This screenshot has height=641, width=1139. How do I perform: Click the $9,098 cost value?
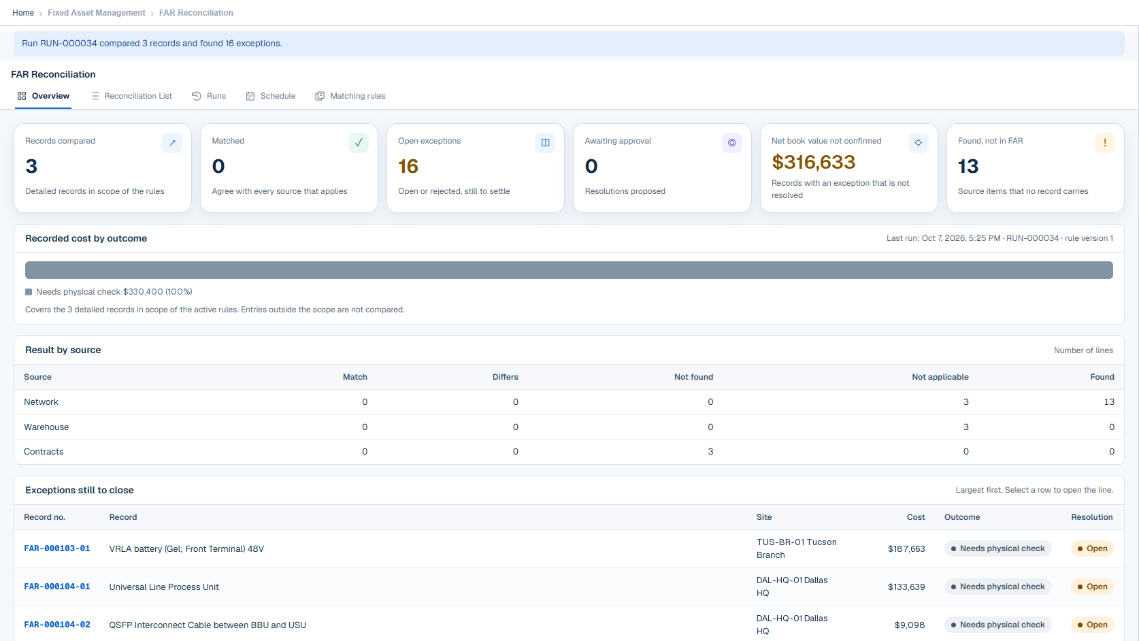click(x=910, y=625)
